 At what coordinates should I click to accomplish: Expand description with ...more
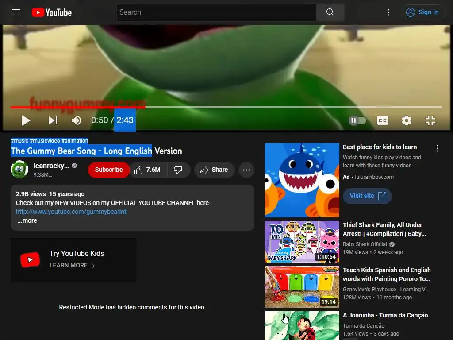[27, 220]
